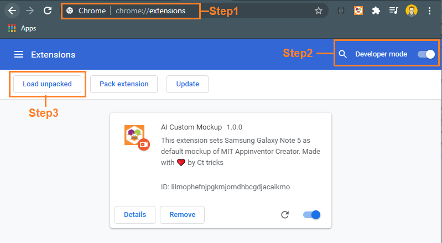The image size is (442, 243).
Task: Open the Apps bookmarks shortcut
Action: coord(22,28)
